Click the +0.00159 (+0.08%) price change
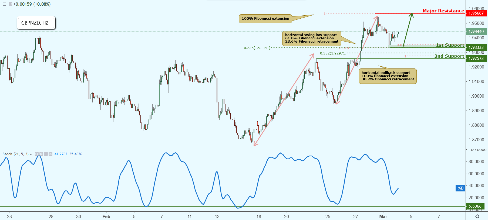 point(32,4)
